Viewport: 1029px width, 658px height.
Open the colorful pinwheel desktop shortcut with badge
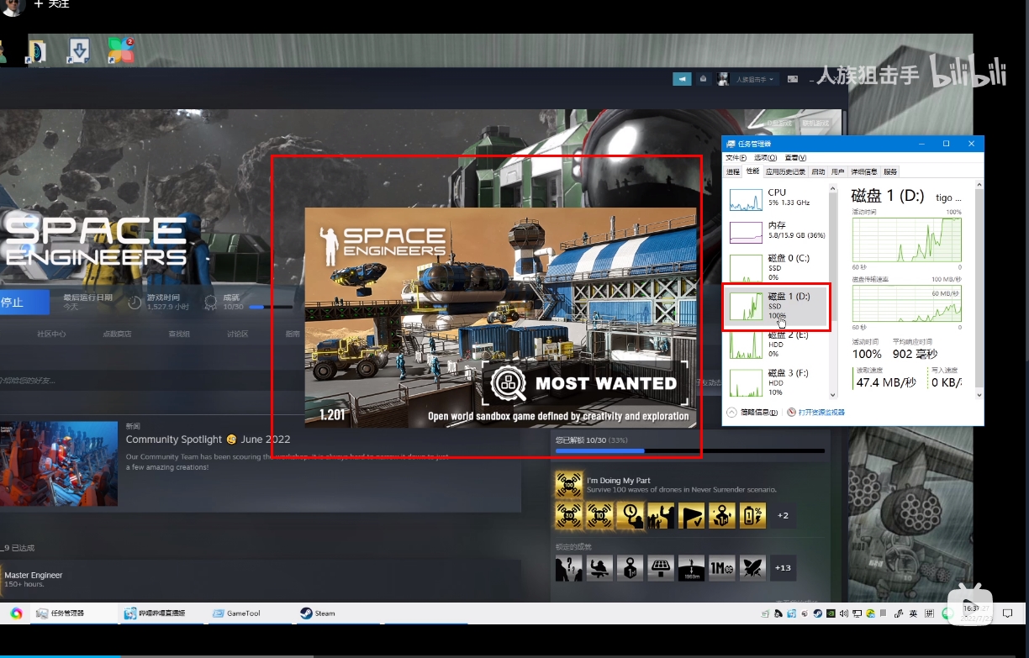[120, 50]
